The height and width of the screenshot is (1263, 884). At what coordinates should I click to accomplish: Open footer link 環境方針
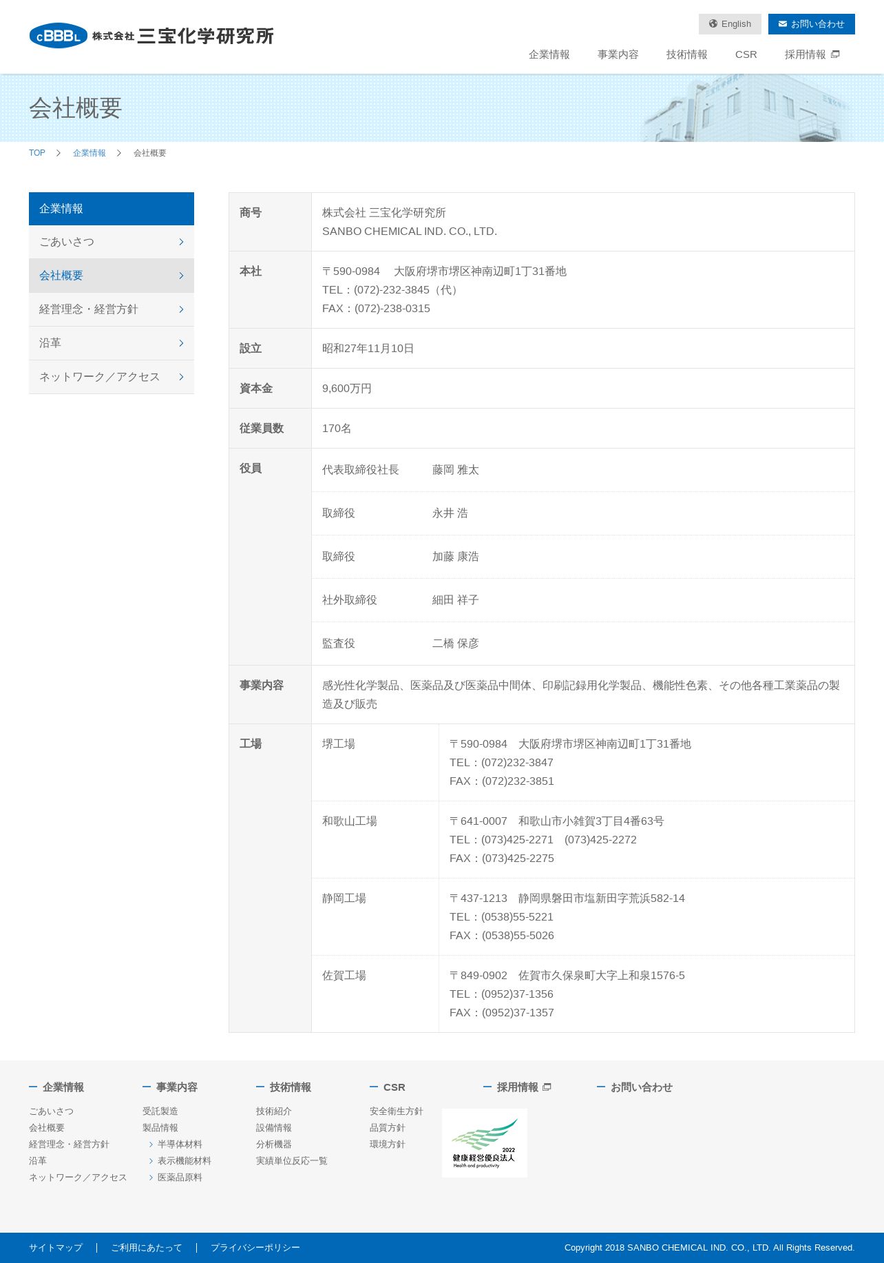pos(388,1144)
